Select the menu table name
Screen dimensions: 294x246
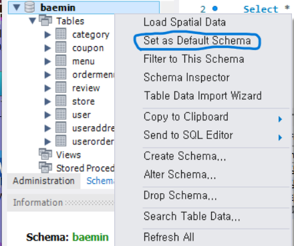point(84,61)
